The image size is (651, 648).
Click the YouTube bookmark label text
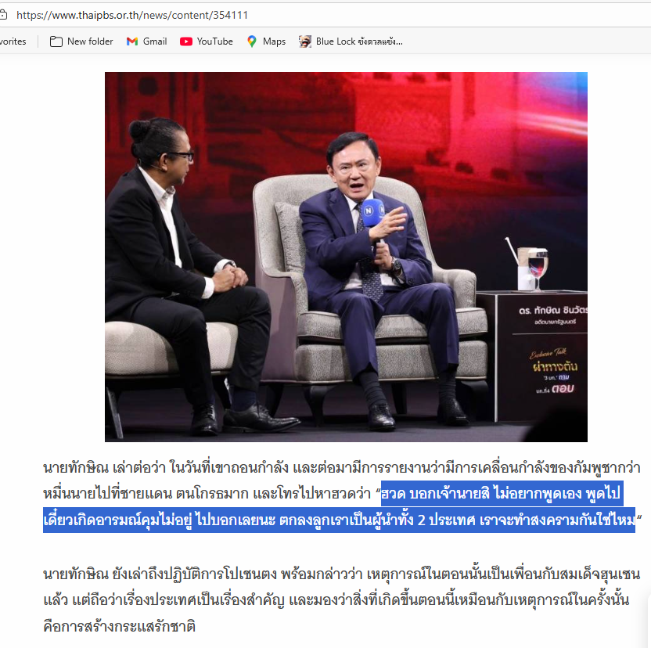pos(214,41)
